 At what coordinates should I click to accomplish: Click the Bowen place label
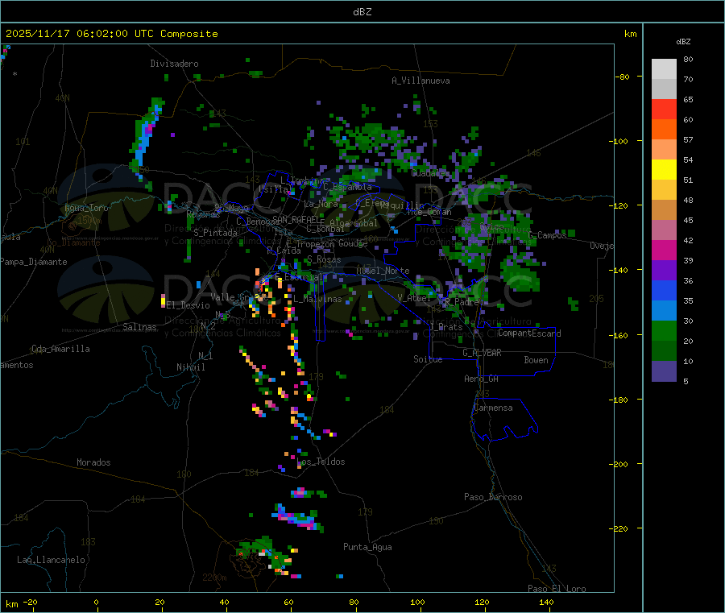[x=536, y=360]
